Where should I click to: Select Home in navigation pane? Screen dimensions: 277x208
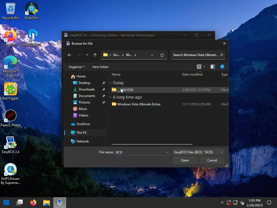[x=81, y=76]
